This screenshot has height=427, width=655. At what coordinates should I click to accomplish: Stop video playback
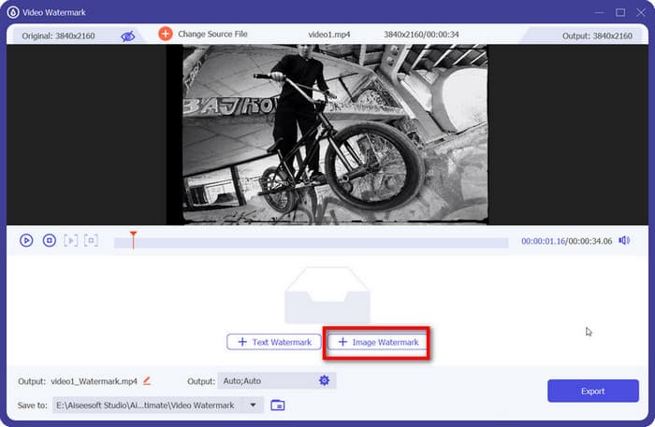tap(50, 240)
